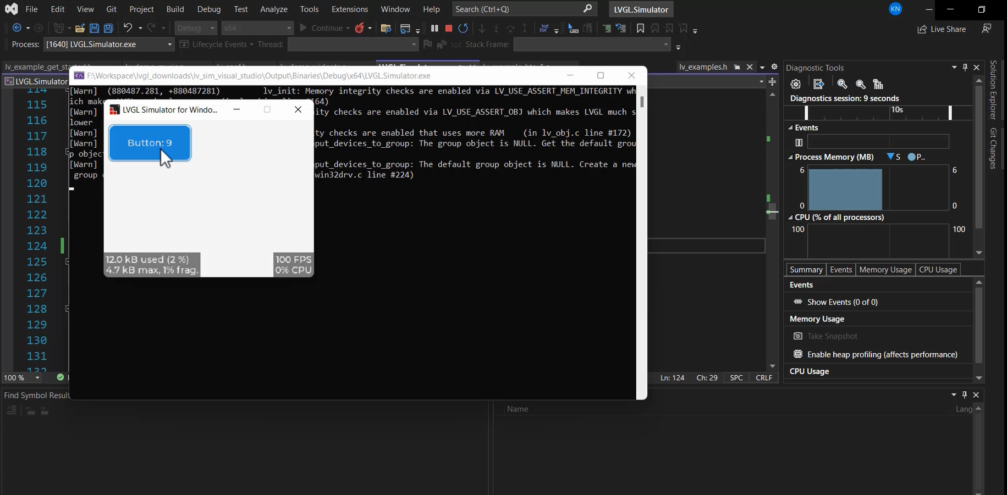Viewport: 1007px width, 495px height.
Task: Toggle Snapshot marker legend in Process Memory
Action: [894, 157]
